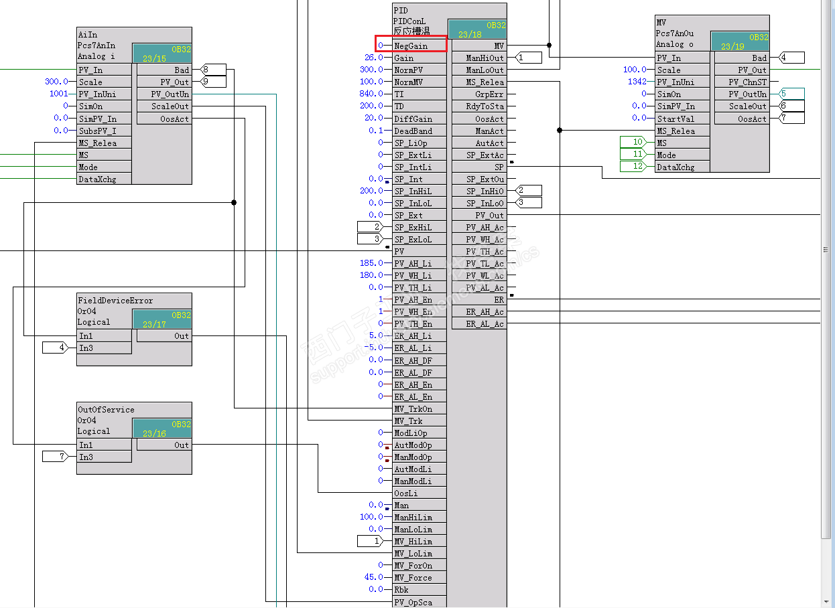The width and height of the screenshot is (835, 608).
Task: Click the OutOfService header OB32 23/16
Action: click(162, 429)
